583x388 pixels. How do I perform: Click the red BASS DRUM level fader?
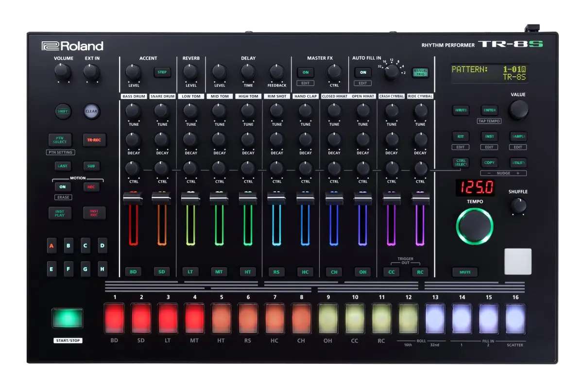tap(133, 199)
